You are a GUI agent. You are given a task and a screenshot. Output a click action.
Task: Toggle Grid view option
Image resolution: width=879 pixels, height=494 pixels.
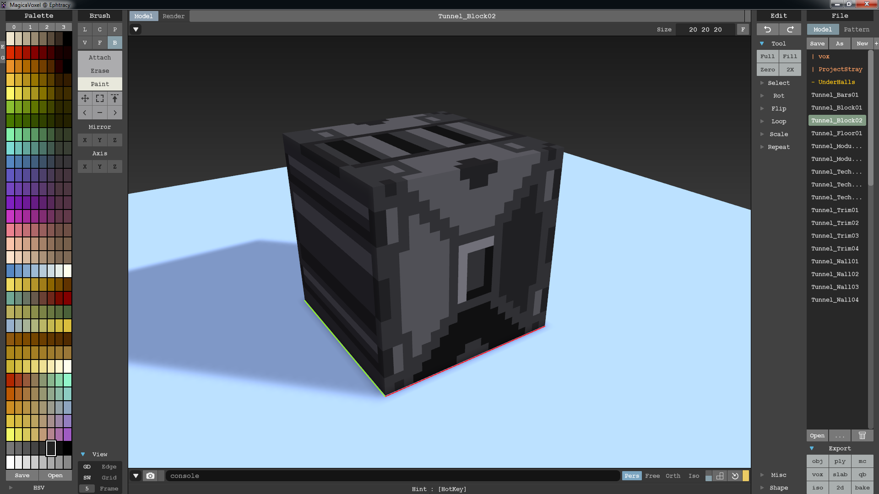tap(109, 478)
